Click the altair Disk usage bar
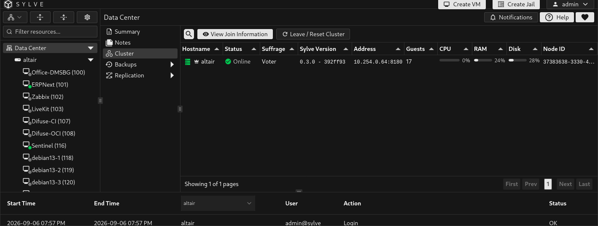The height and width of the screenshot is (226, 598). pyautogui.click(x=517, y=61)
